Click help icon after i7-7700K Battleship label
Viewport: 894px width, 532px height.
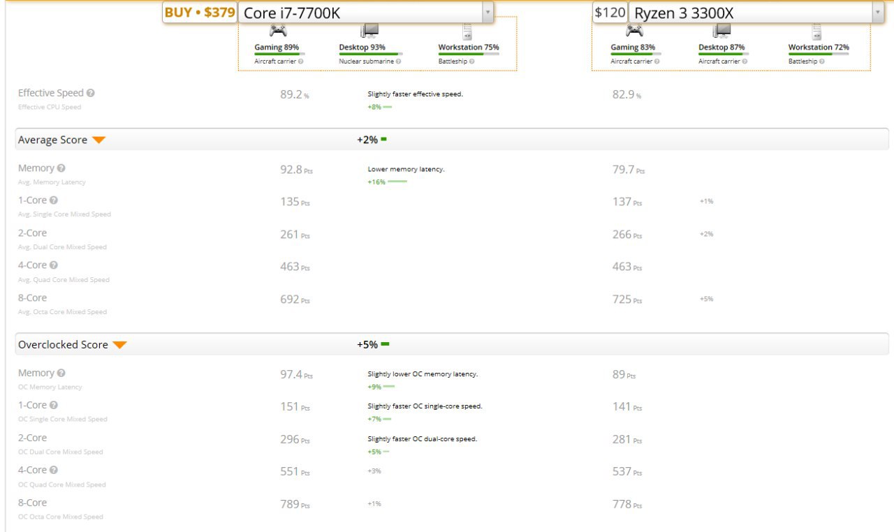click(x=472, y=61)
